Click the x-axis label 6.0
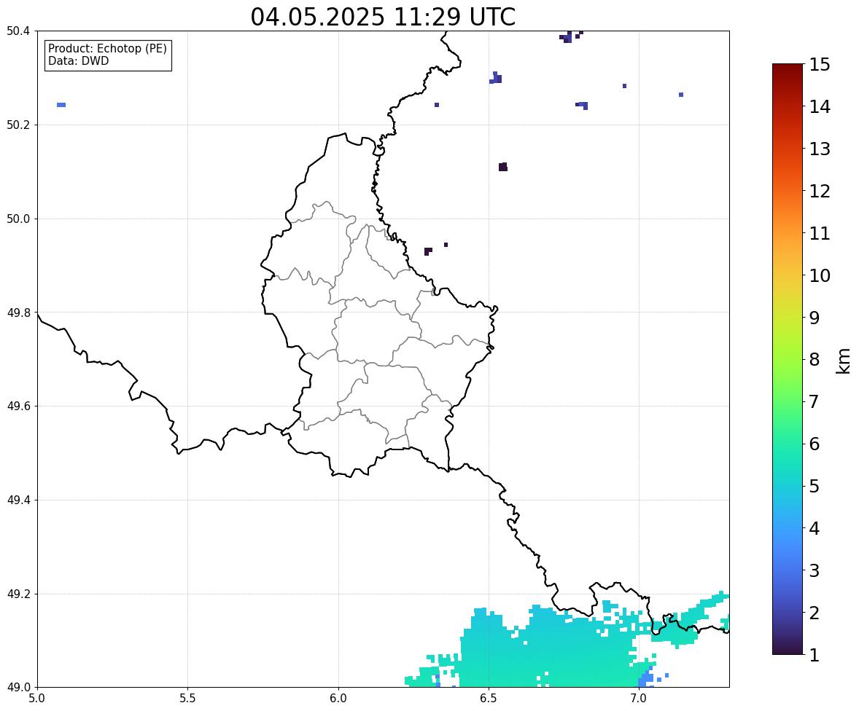The height and width of the screenshot is (711, 859). point(338,699)
